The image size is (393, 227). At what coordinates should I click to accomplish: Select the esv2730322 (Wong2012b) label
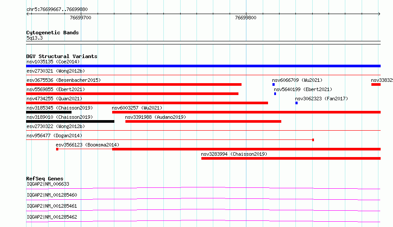56,126
